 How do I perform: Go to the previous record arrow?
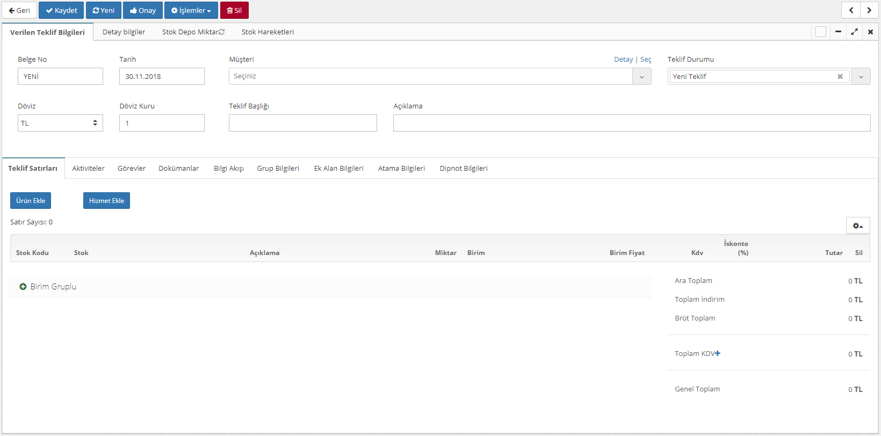[x=851, y=10]
